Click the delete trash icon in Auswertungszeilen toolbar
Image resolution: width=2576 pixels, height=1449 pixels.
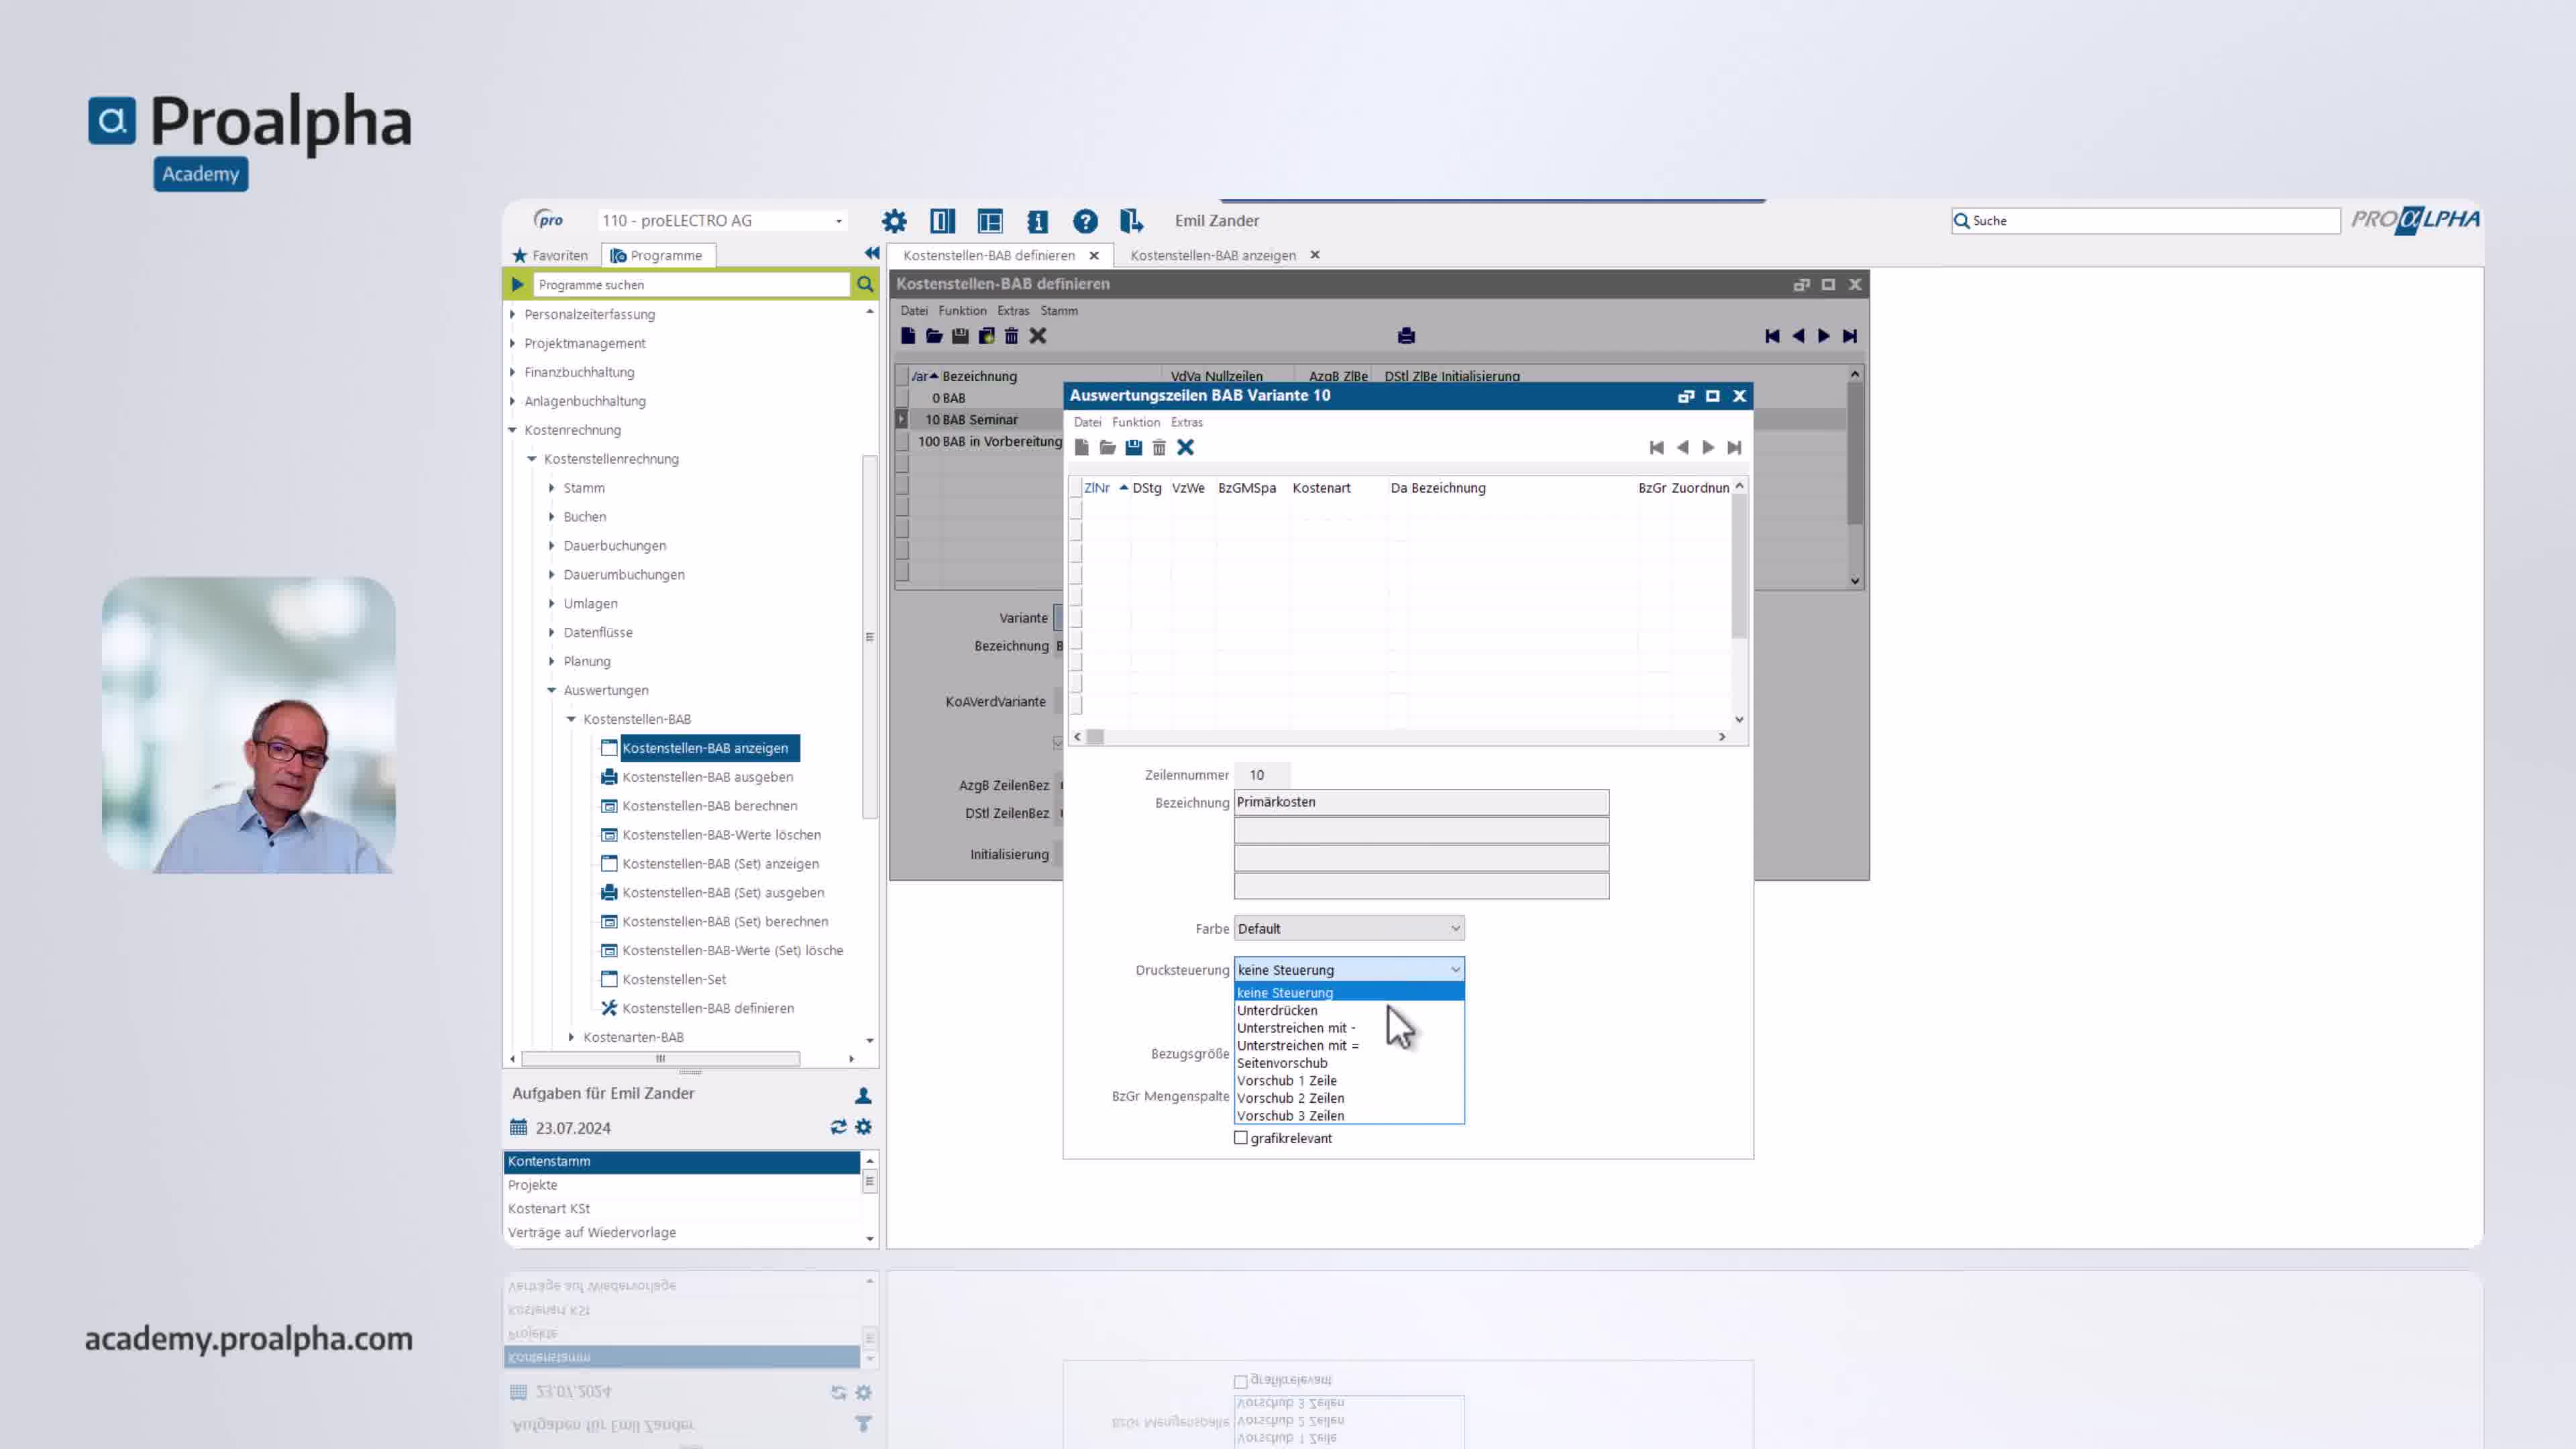click(1159, 447)
